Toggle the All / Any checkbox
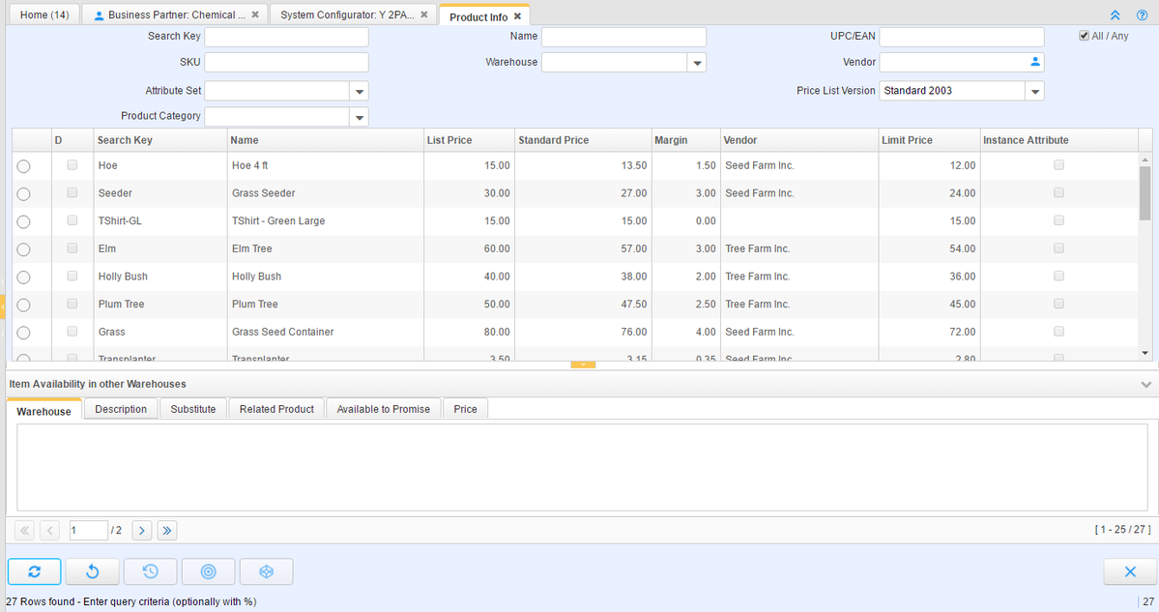The height and width of the screenshot is (612, 1159). (x=1084, y=36)
